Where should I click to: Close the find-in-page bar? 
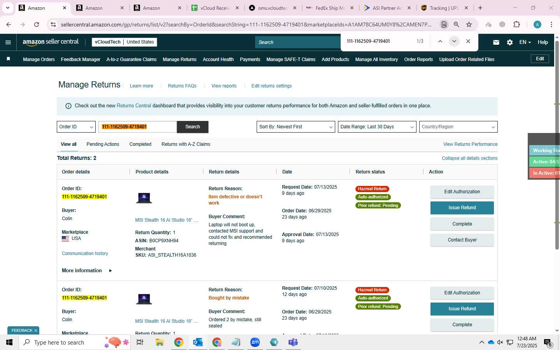[468, 41]
